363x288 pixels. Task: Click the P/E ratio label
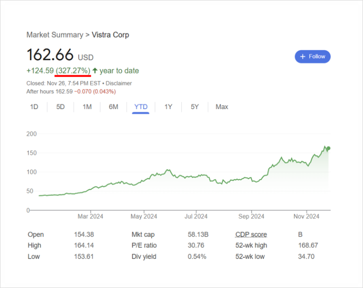tap(144, 245)
